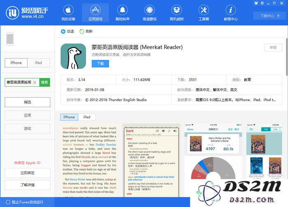288x207 pixels.
Task: Click update date 2019-01-08
Action: [x=95, y=90]
